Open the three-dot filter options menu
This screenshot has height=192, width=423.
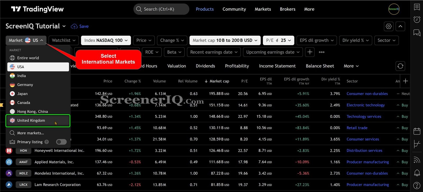322,52
